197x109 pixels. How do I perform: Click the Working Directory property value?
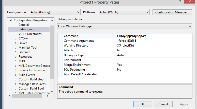(x=154, y=46)
